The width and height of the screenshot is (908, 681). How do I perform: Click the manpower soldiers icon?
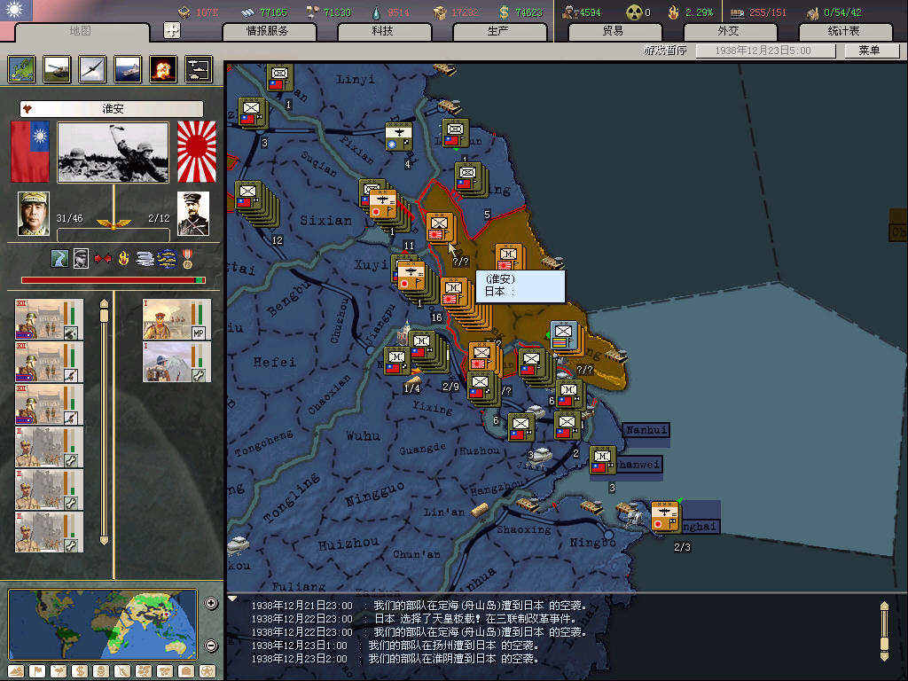coord(570,12)
